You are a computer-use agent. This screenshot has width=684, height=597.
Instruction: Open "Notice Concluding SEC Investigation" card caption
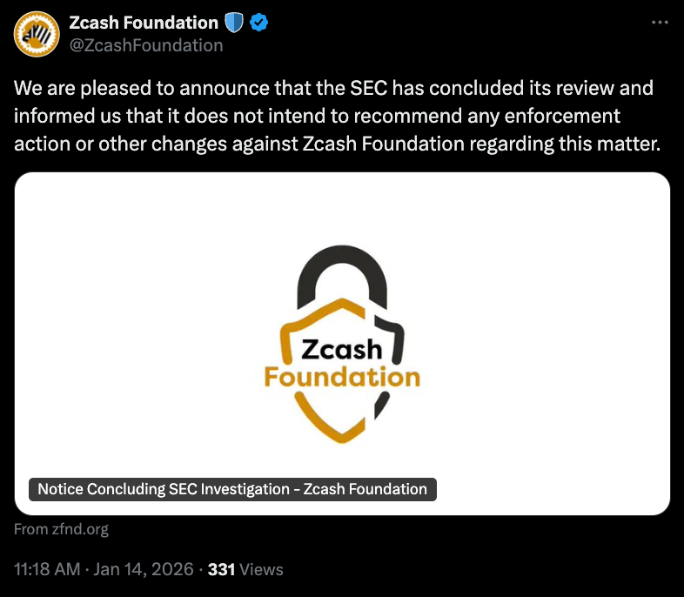(x=232, y=489)
